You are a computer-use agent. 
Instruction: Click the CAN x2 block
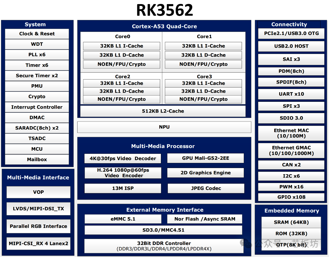click(291, 165)
